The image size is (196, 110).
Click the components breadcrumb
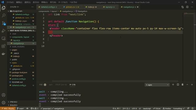click(44, 11)
